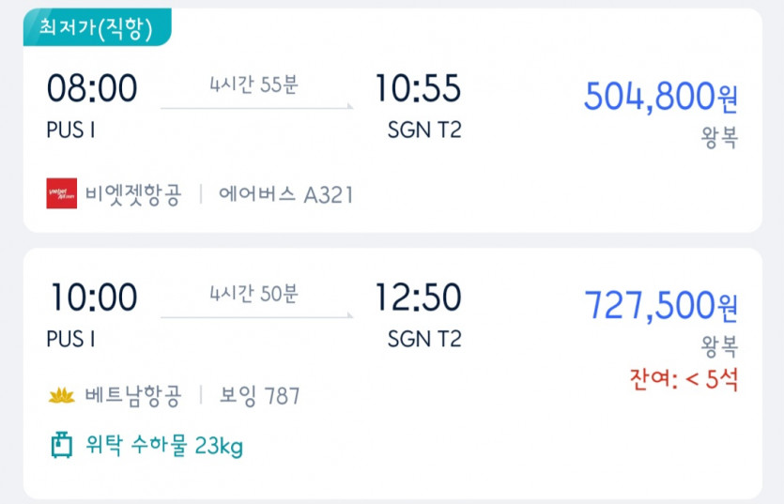The height and width of the screenshot is (504, 784).
Task: Click the 보잉 787 aircraft label
Action: coord(260,396)
